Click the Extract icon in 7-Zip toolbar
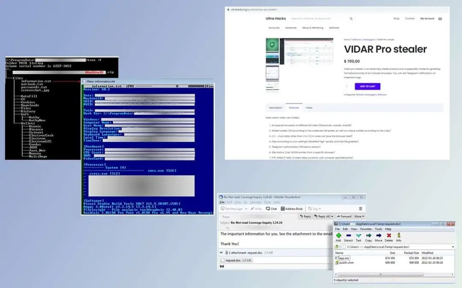The height and width of the screenshot is (288, 462). click(x=349, y=236)
